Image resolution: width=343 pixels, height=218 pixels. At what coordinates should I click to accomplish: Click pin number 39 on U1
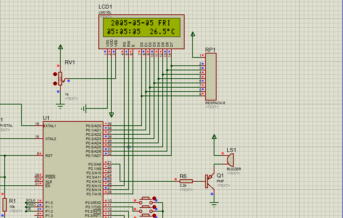tap(110, 124)
